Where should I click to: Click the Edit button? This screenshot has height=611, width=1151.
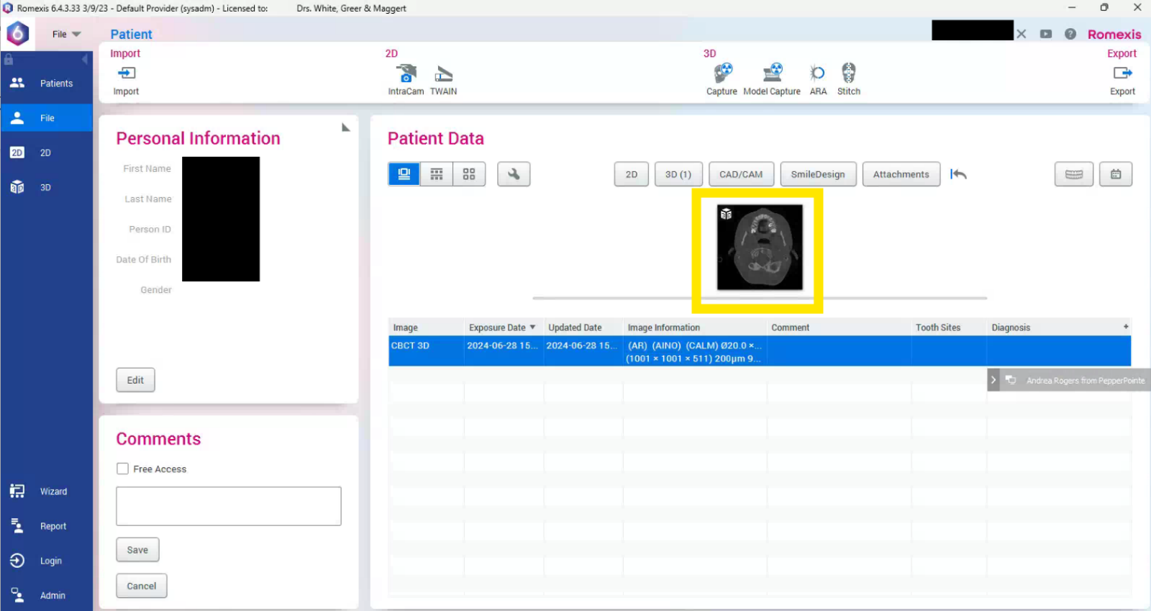tap(135, 380)
